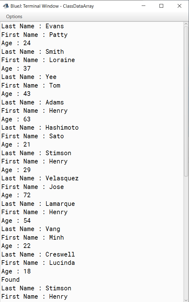The width and height of the screenshot is (189, 302).
Task: Place cursor on the 'Last Name : Evans' line
Action: [33, 26]
